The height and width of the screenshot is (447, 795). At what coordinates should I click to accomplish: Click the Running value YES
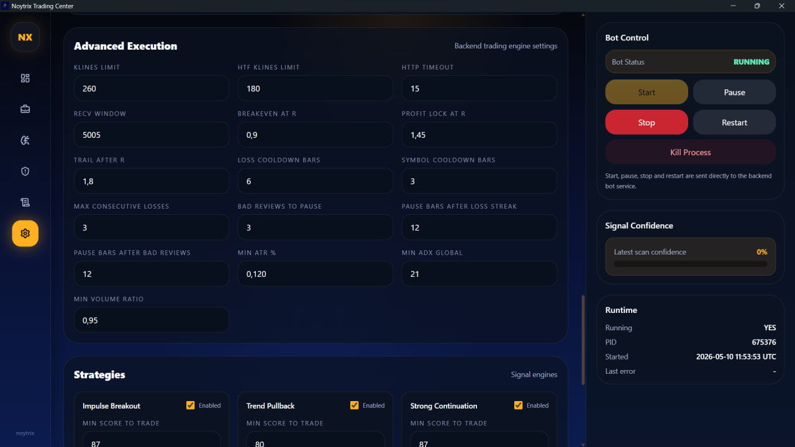pos(770,328)
